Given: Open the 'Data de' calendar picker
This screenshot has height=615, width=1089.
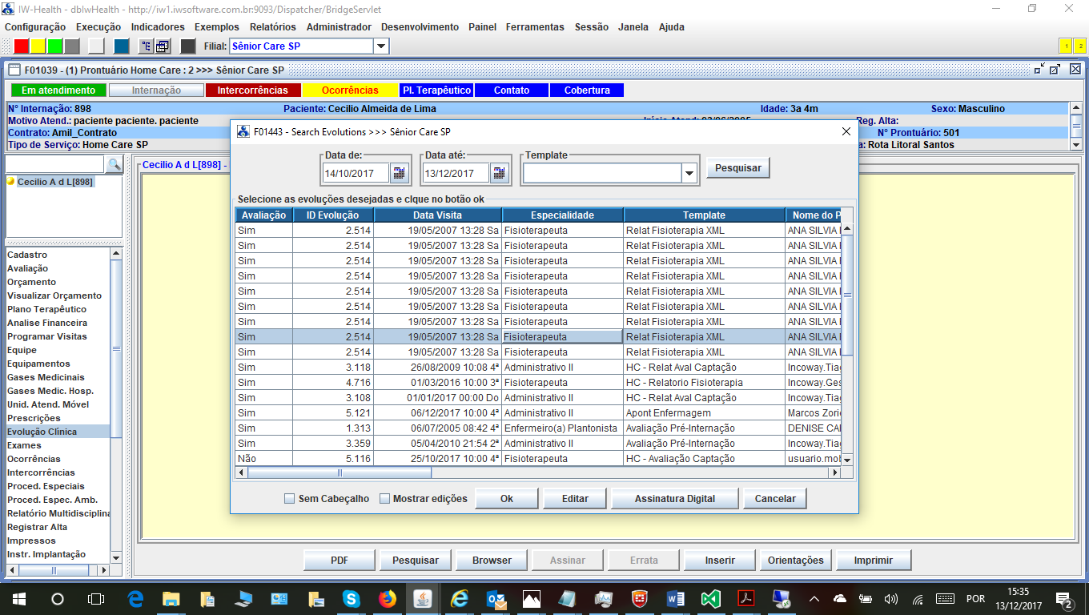Looking at the screenshot, I should 399,173.
